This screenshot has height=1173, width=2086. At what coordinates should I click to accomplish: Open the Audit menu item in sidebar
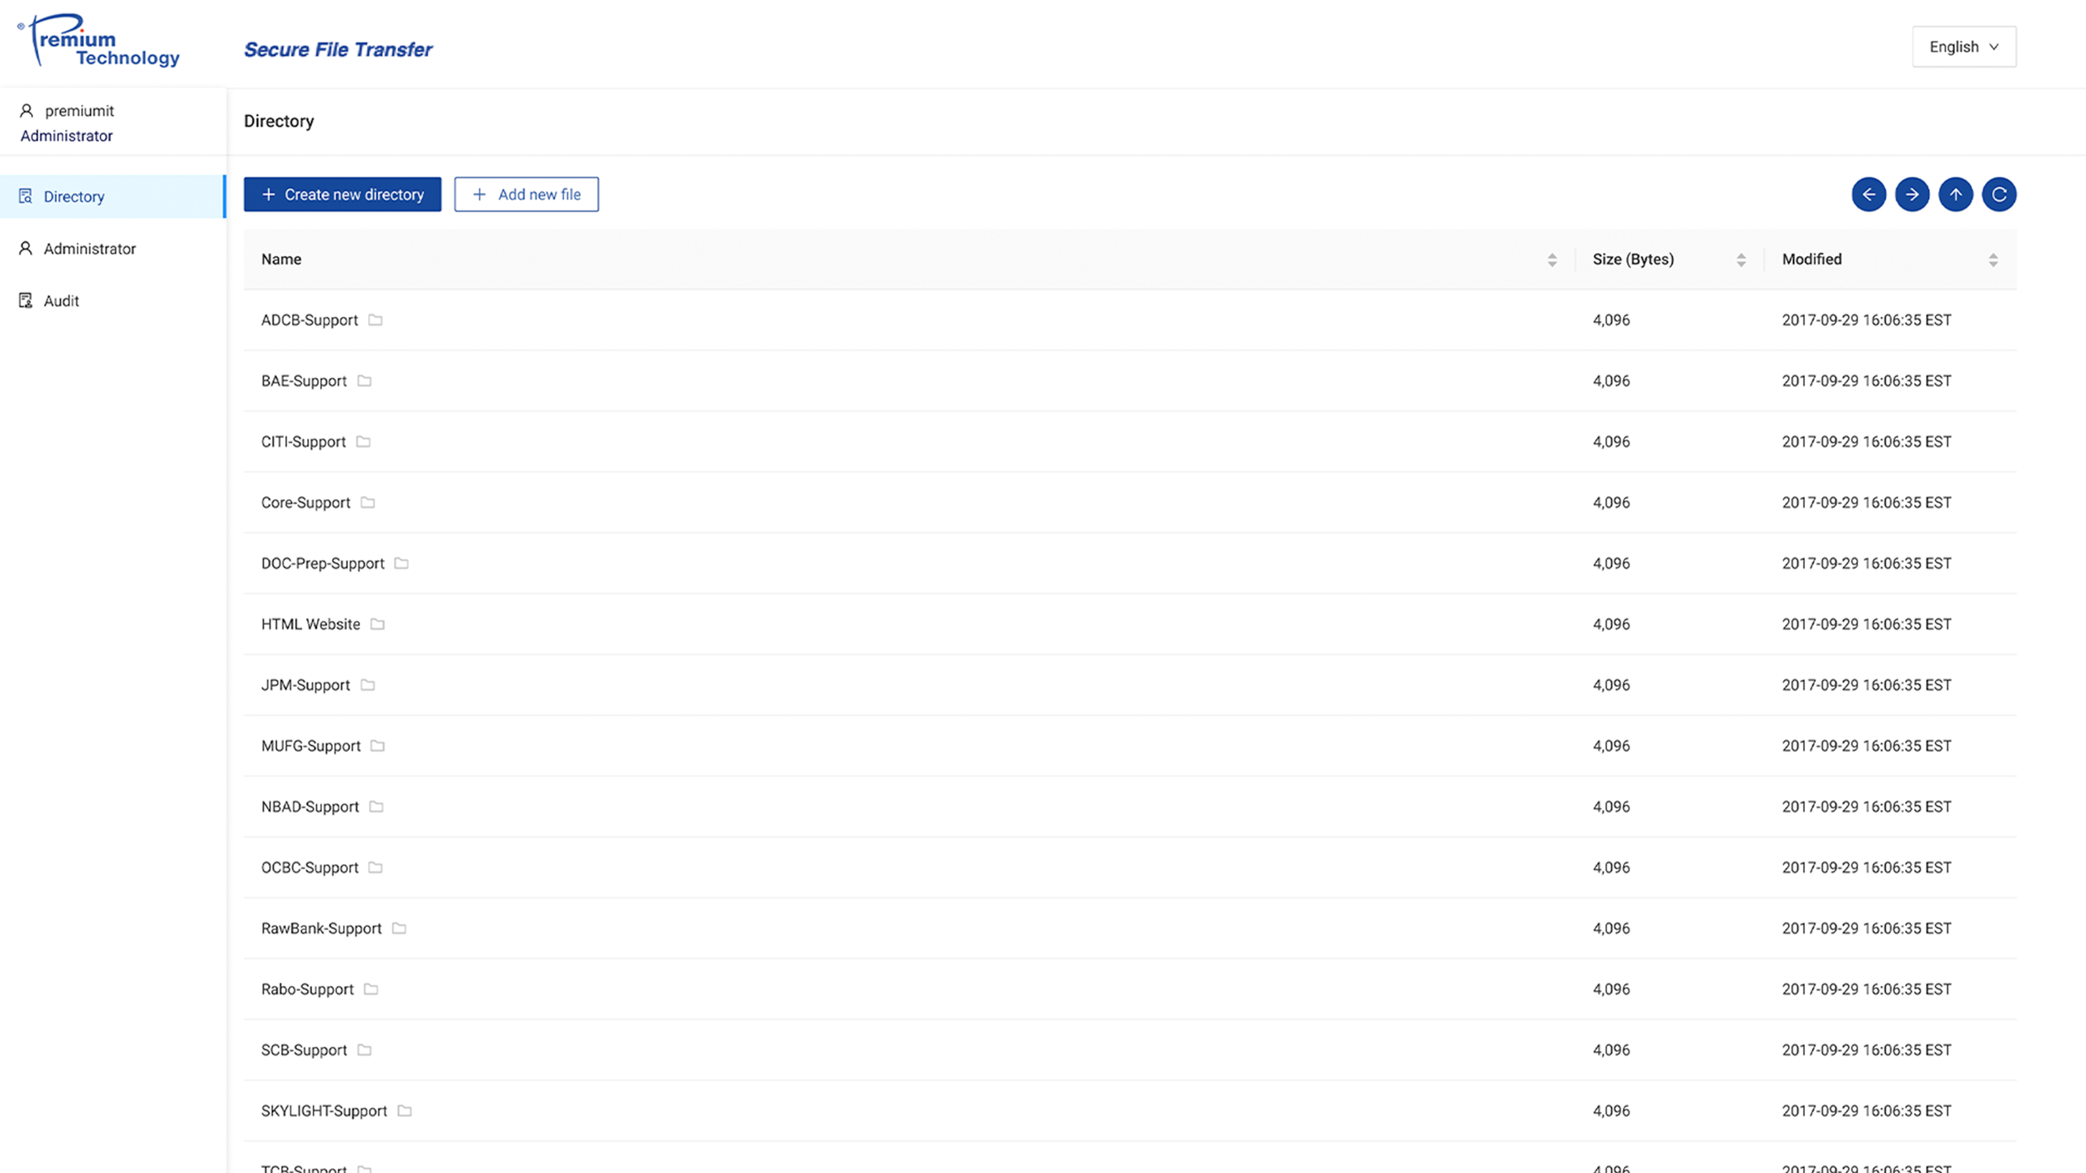[x=113, y=300]
